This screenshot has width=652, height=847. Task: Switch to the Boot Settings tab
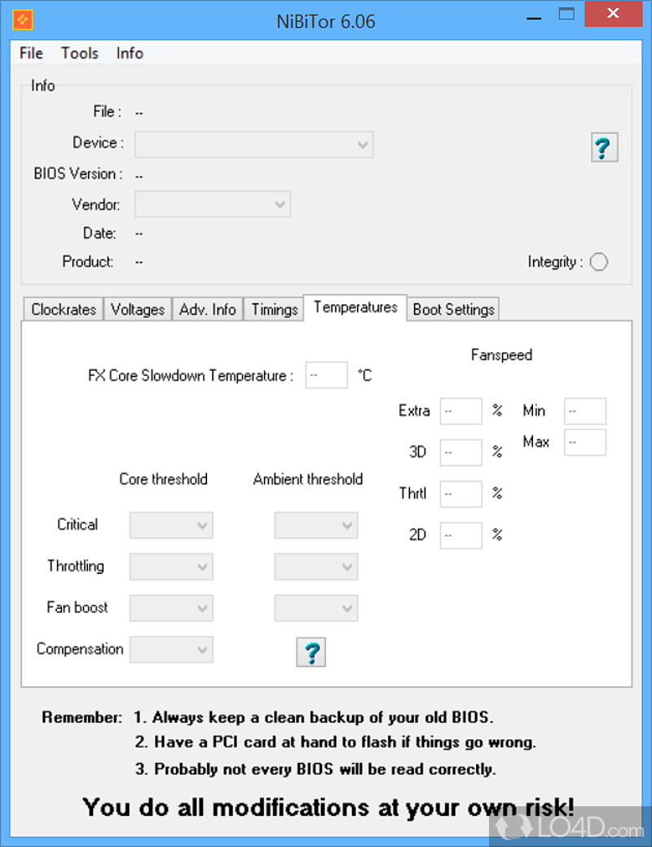(x=454, y=310)
